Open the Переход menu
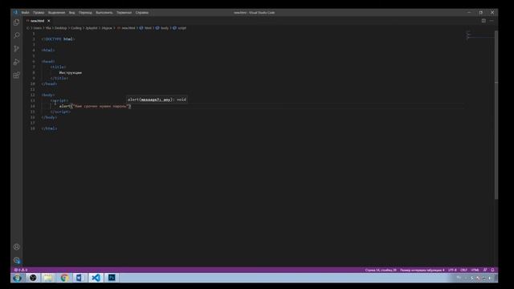This screenshot has height=289, width=514. tap(85, 13)
